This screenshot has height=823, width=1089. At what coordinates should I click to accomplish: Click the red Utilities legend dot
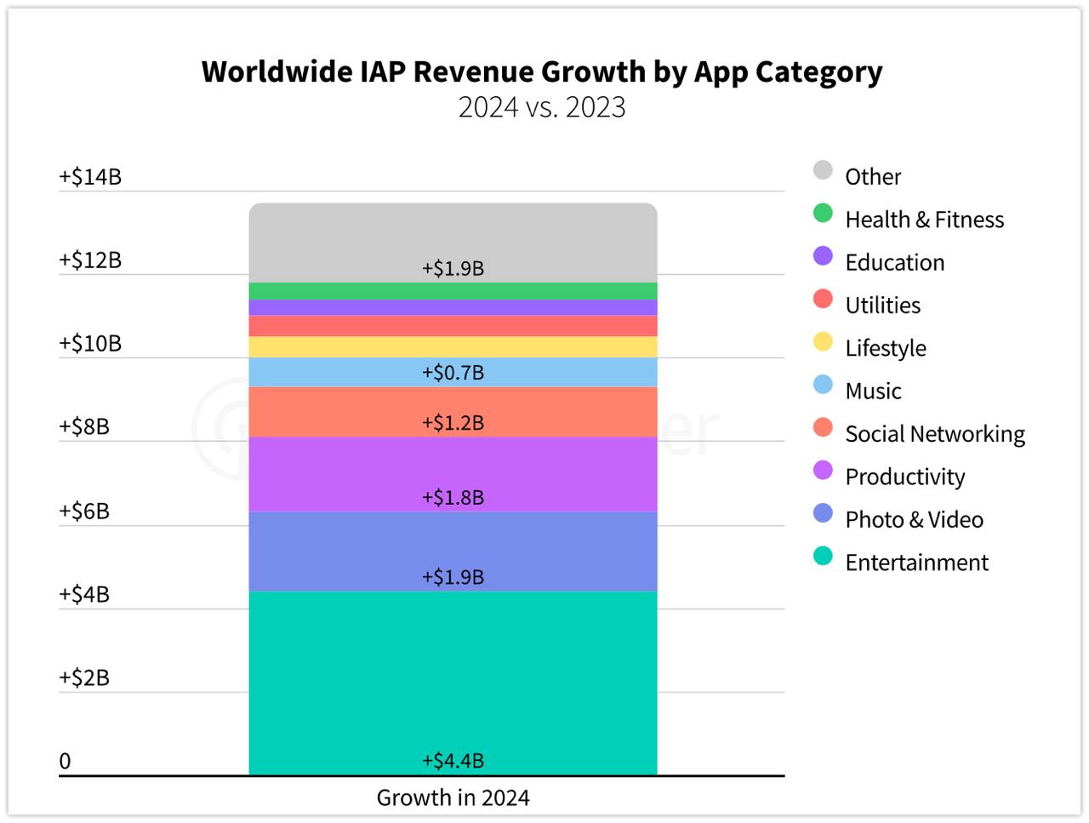[x=823, y=299]
